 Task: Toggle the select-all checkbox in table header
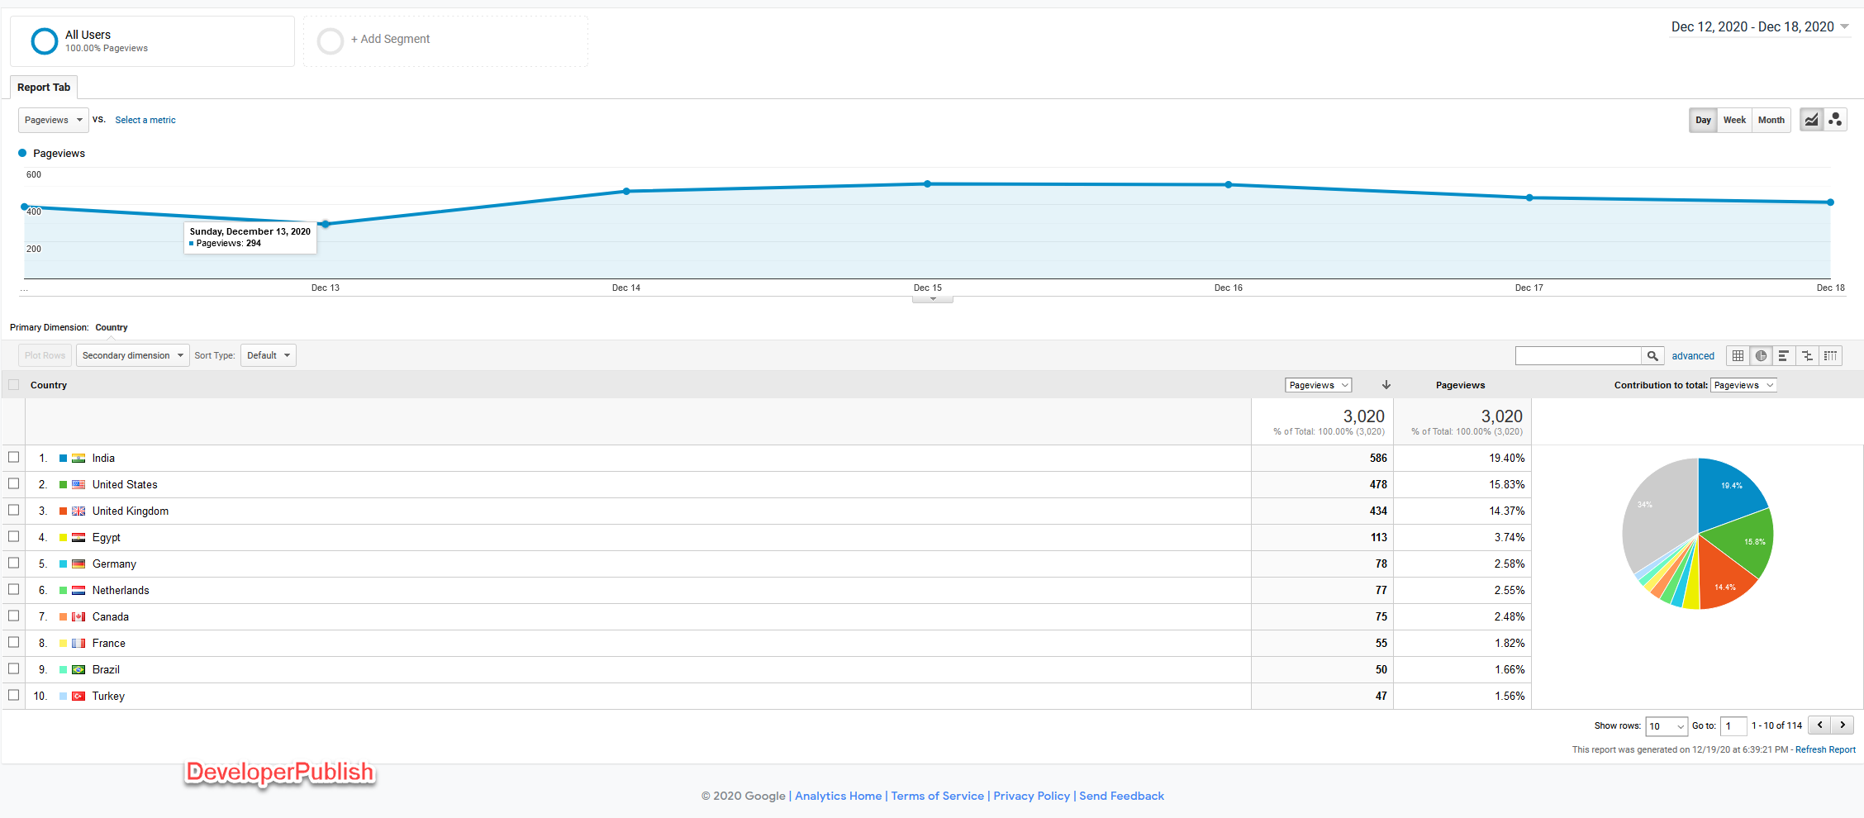coord(13,384)
